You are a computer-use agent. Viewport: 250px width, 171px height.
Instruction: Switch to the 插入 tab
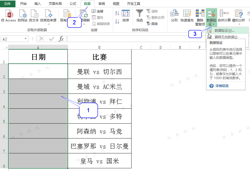point(37,4)
